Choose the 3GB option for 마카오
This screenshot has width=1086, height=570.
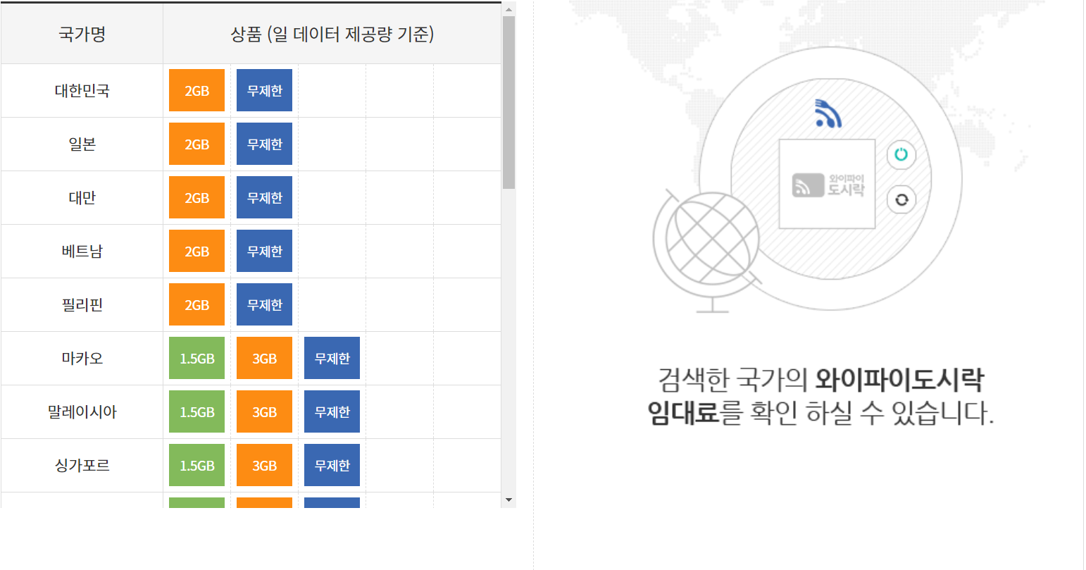coord(264,358)
